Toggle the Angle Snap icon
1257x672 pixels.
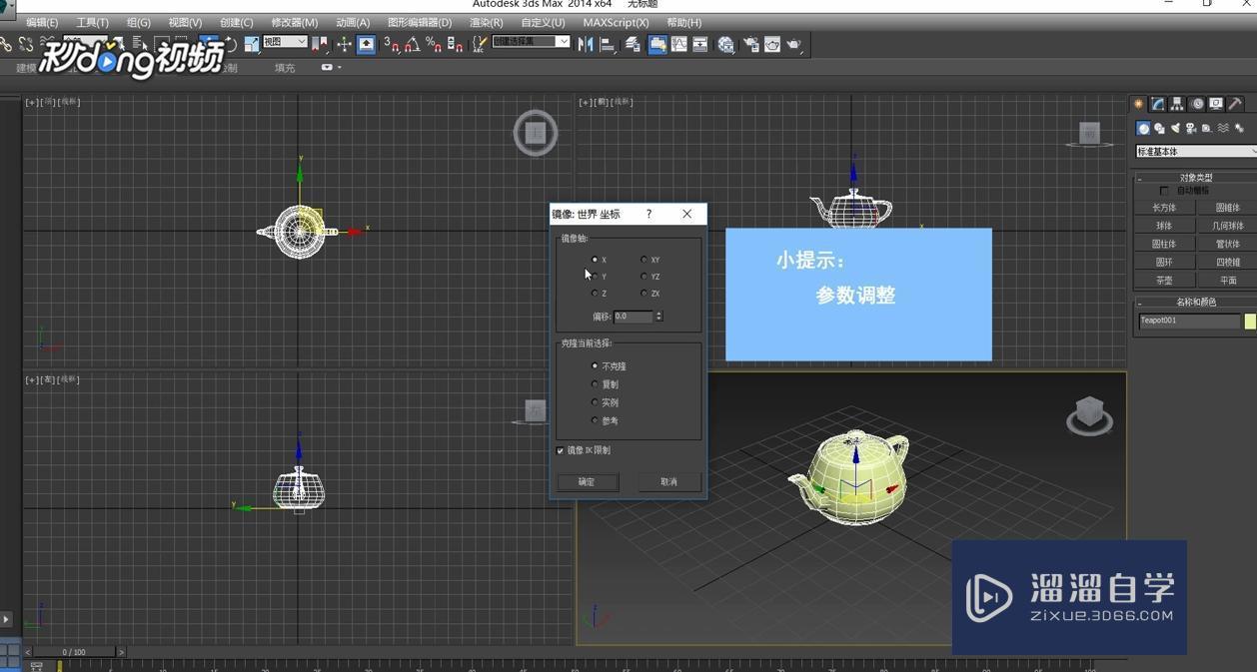tap(412, 43)
